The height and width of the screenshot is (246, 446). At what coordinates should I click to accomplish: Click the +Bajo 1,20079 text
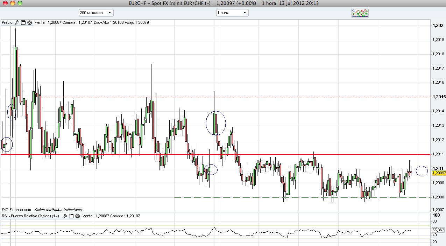[x=137, y=22]
